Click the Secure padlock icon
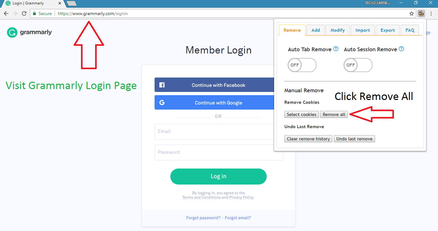Viewport: 438px width, 231px height. [34, 13]
